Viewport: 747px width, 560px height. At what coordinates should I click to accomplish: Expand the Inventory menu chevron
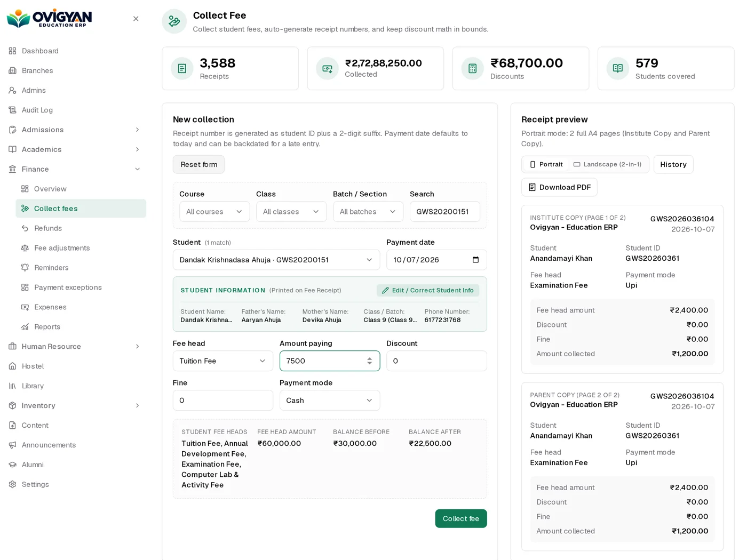coord(137,406)
